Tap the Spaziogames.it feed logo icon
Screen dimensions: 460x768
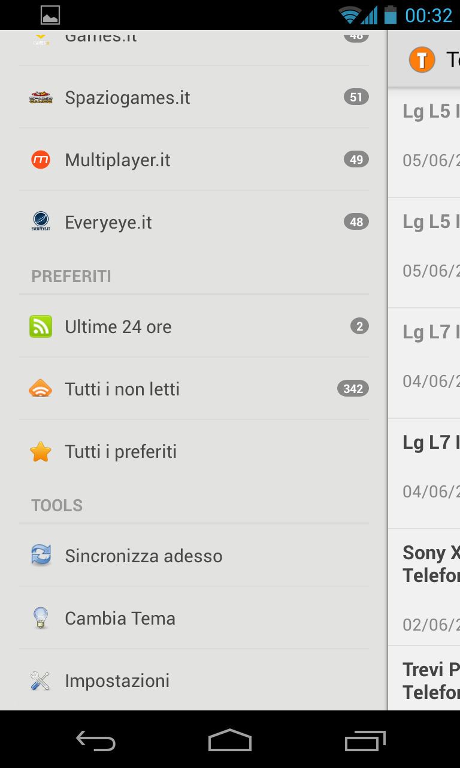coord(41,97)
